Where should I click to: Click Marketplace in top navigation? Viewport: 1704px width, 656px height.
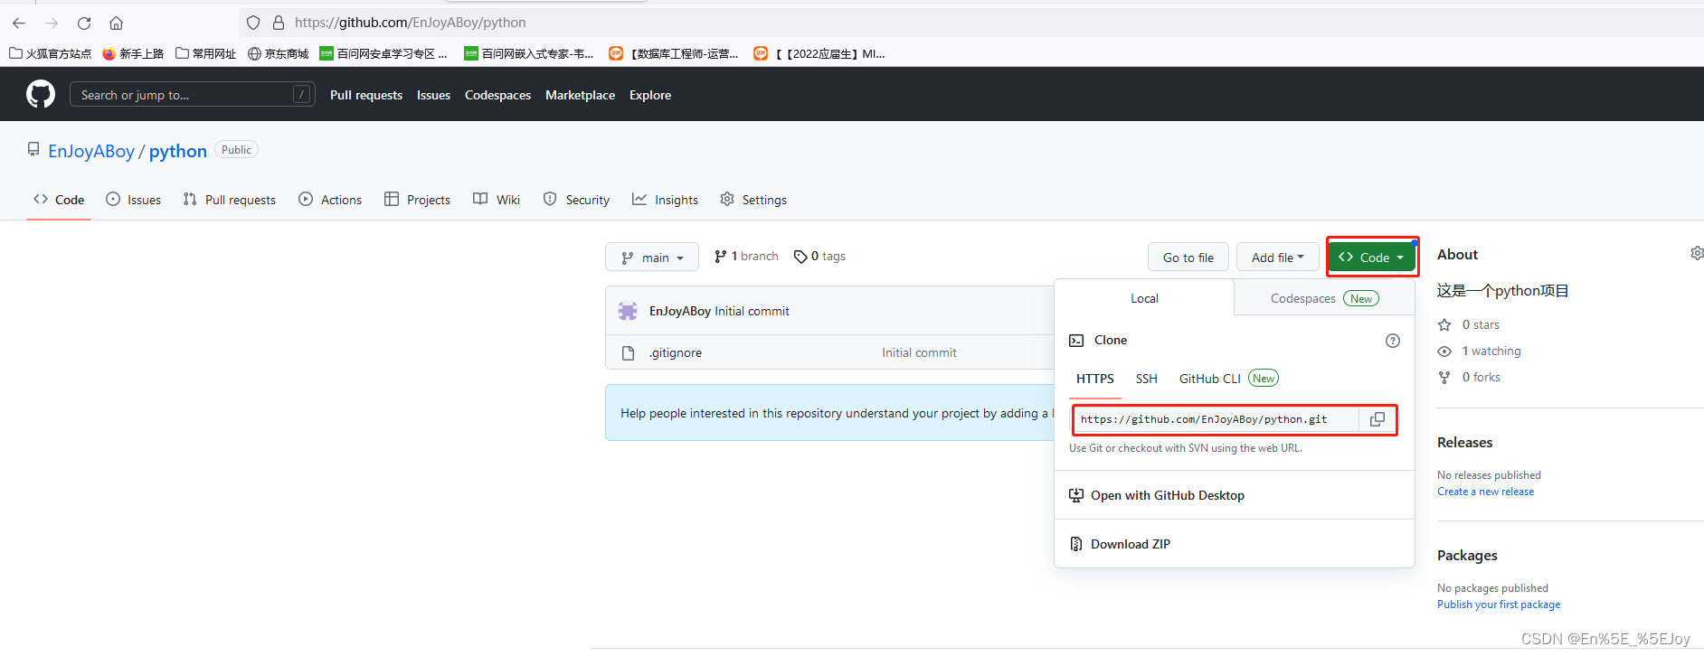[x=580, y=95]
